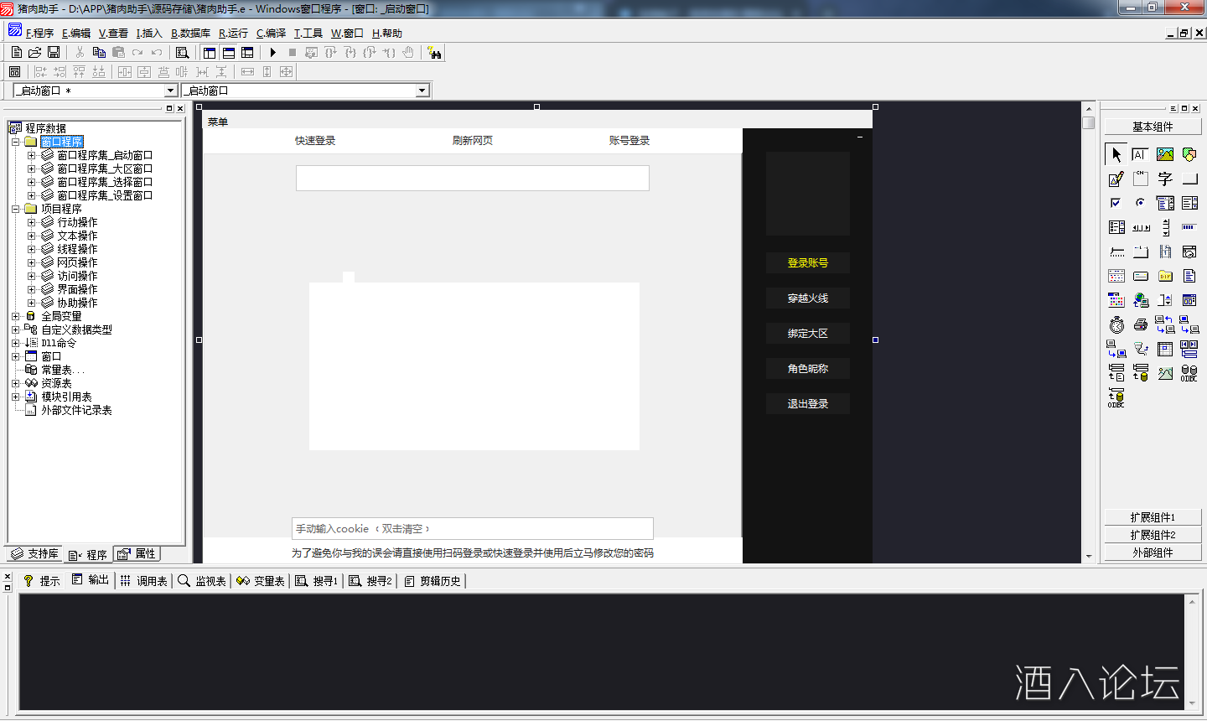Open the 监视表 output tab

tap(202, 581)
